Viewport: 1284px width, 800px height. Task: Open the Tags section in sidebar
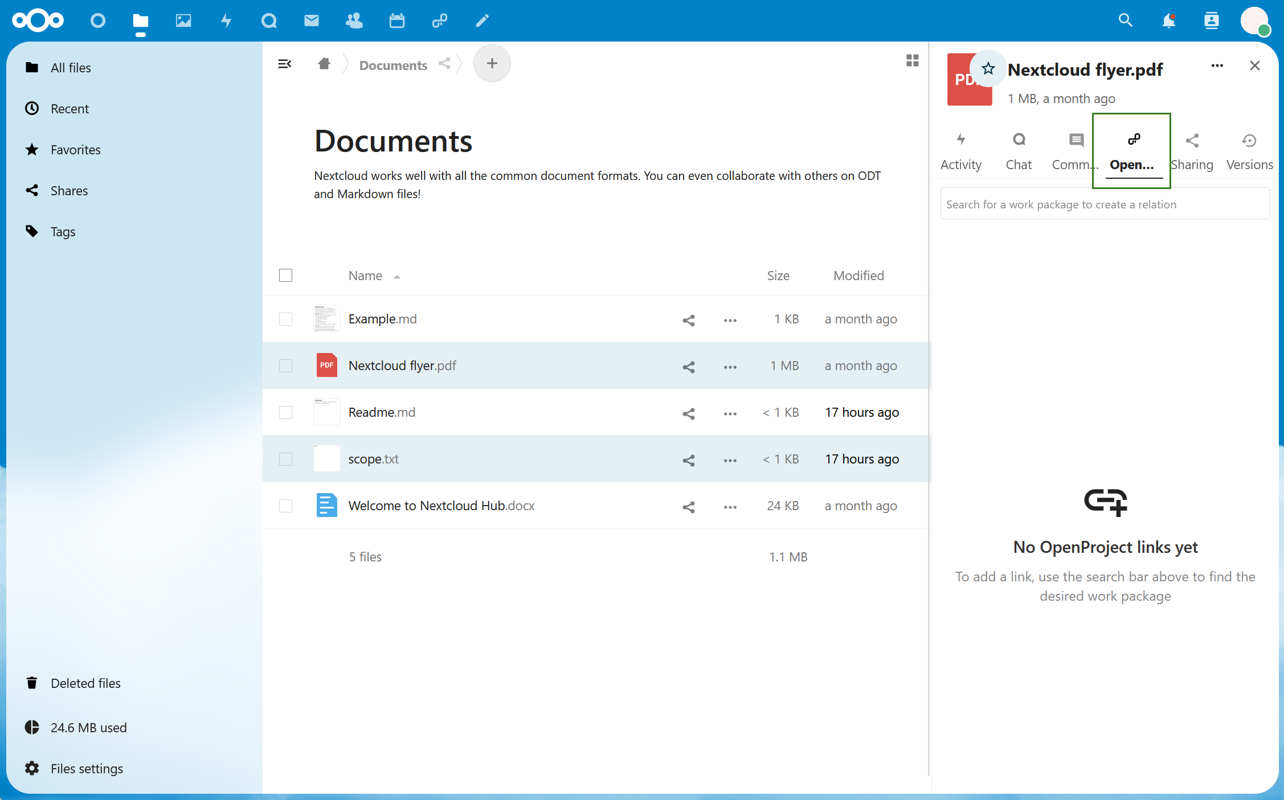[62, 231]
